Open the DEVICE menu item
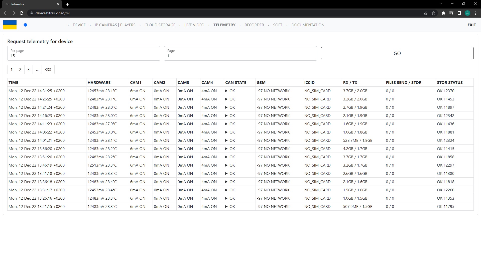 point(79,25)
